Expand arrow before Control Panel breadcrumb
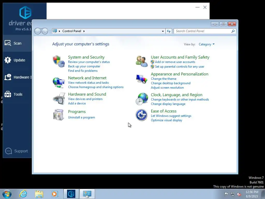Viewport: 265px width, 199px height. click(x=60, y=31)
